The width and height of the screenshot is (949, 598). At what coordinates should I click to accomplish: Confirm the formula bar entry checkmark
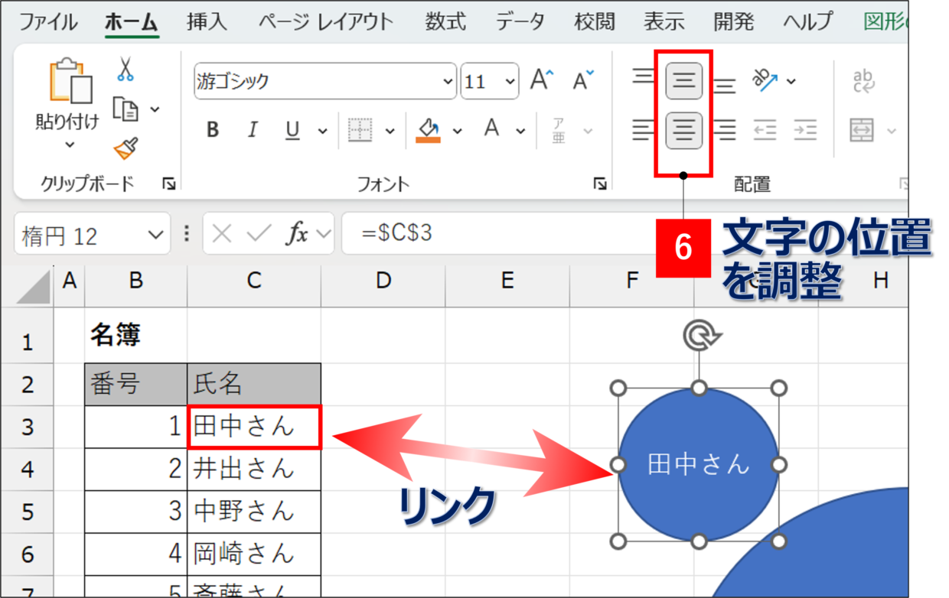(259, 234)
